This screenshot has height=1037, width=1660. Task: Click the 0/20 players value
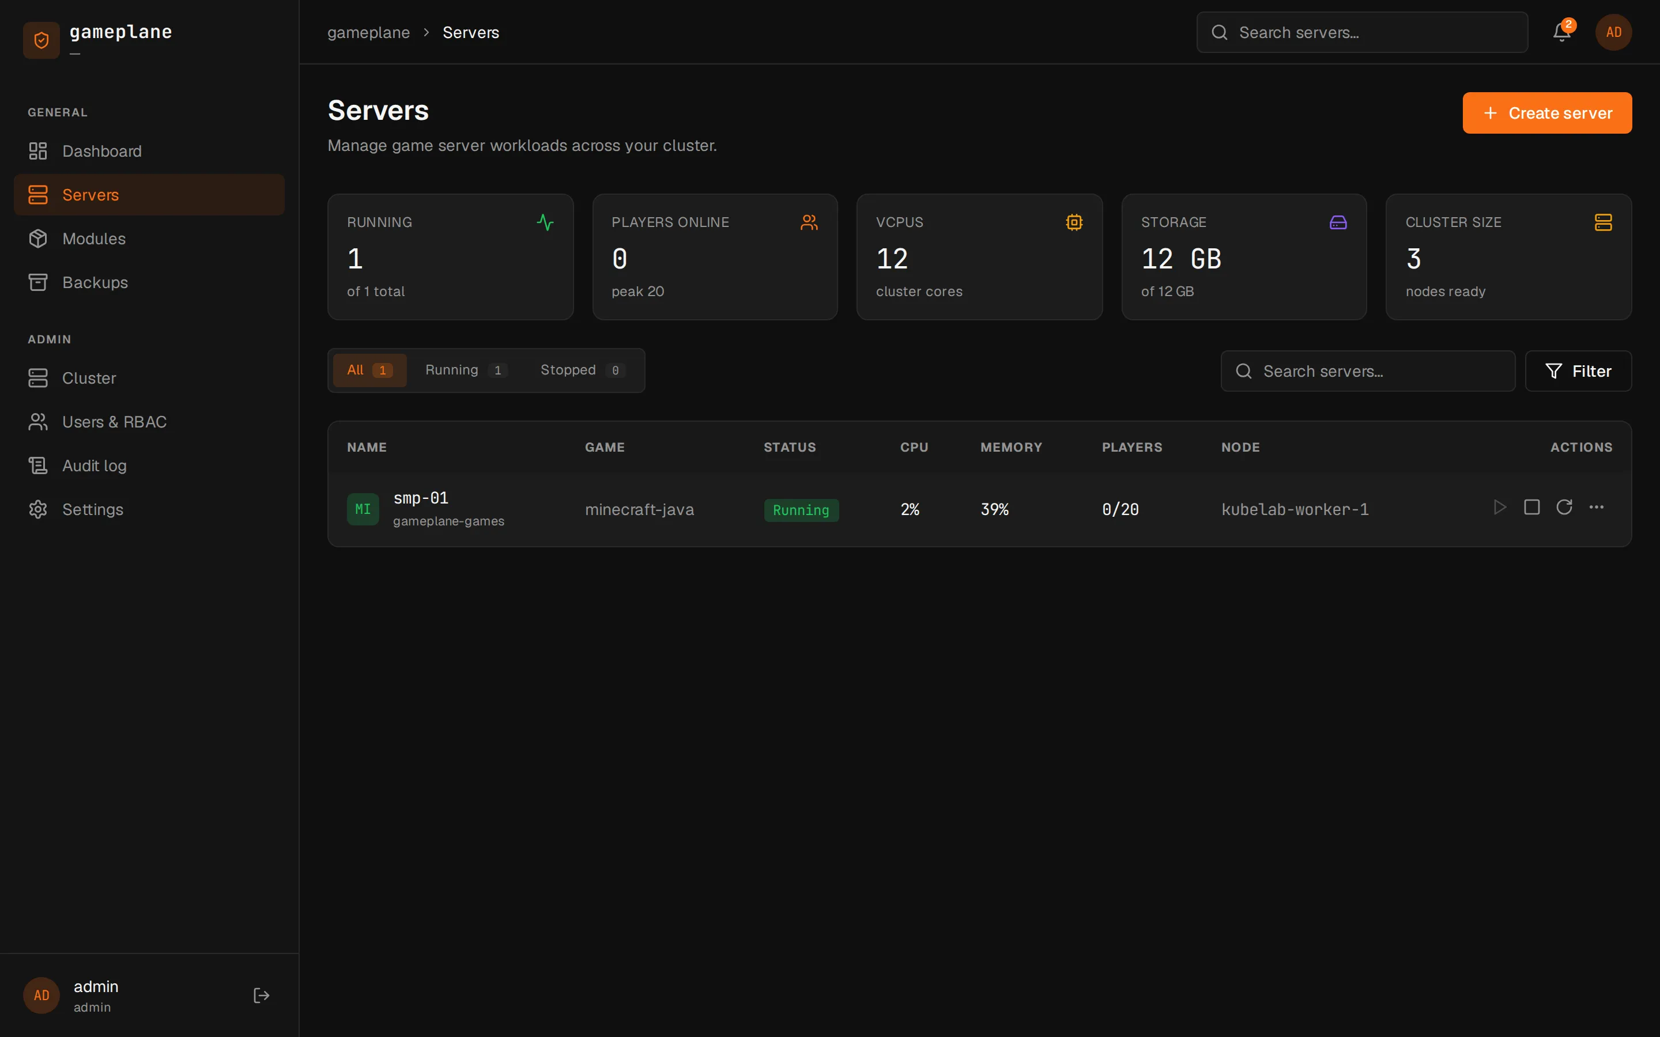coord(1120,510)
